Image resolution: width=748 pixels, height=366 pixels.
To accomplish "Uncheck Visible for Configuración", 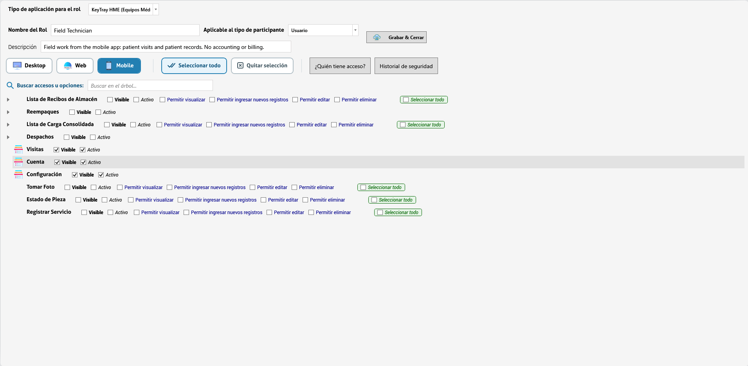I will 75,175.
